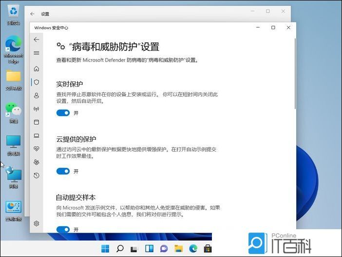The width and height of the screenshot is (342, 257).
Task: Maximize the Windows 安全中心 window
Action: [273, 27]
